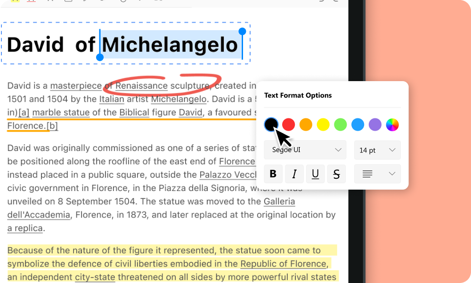
Task: Choose the red text color swatch
Action: tap(288, 125)
